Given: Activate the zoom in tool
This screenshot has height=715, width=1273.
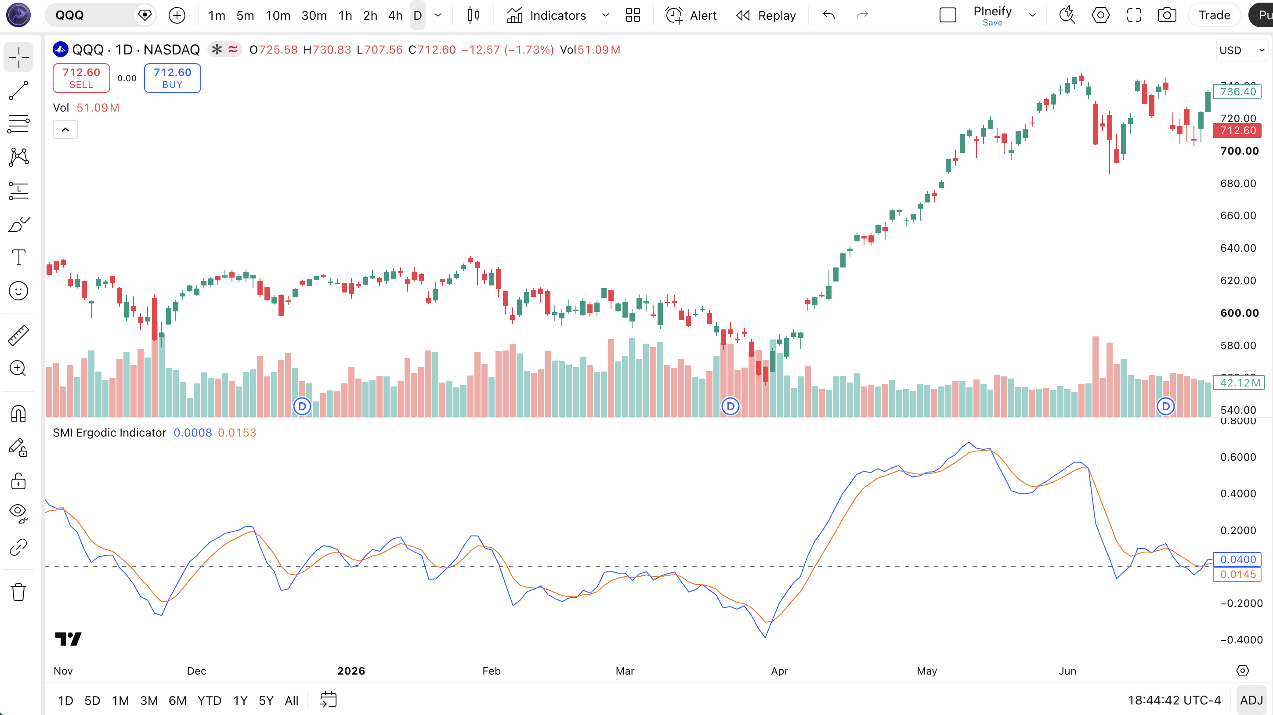Looking at the screenshot, I should [x=18, y=368].
